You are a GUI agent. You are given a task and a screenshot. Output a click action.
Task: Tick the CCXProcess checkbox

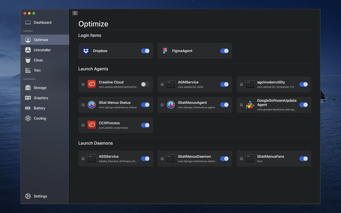pos(83,125)
